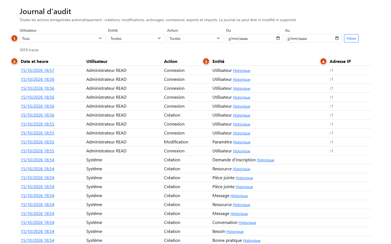Viewport: 391px width, 244px height.
Task: Click the Journal d'audit heading
Action: [x=45, y=11]
